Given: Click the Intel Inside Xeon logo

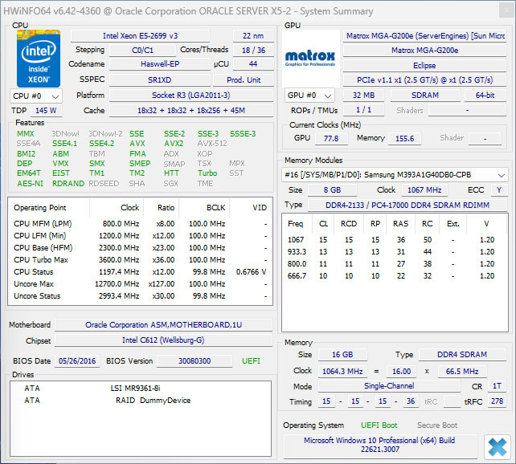Looking at the screenshot, I should point(39,59).
